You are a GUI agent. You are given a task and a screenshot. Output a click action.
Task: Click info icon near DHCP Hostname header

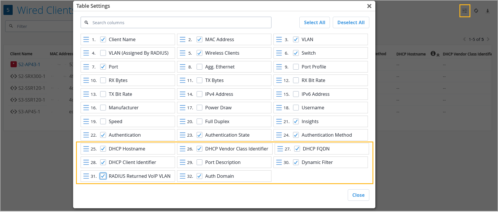pyautogui.click(x=433, y=54)
